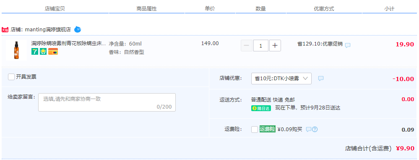Image resolution: width=419 pixels, height=160 pixels.
Task: Click the insurance amount 0.09
Action: pos(408,130)
